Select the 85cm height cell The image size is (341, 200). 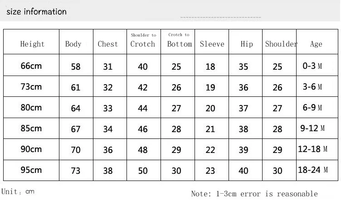pos(31,129)
